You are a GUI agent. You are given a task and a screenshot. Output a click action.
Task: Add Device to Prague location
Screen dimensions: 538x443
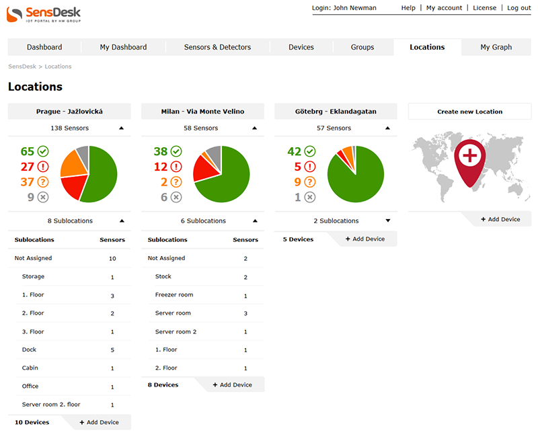click(100, 422)
